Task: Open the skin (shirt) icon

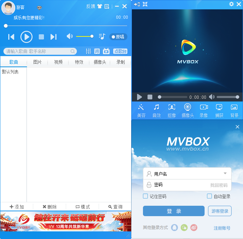Action: [100, 6]
